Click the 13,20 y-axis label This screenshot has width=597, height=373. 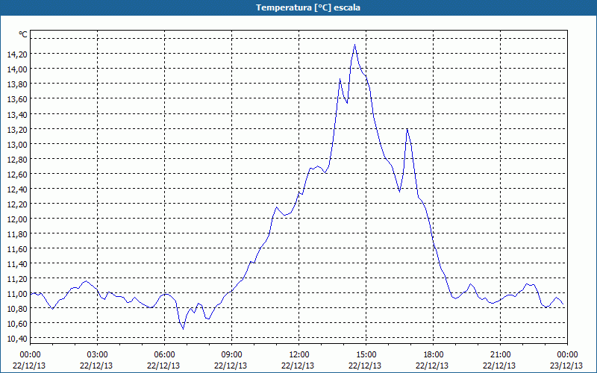17,129
